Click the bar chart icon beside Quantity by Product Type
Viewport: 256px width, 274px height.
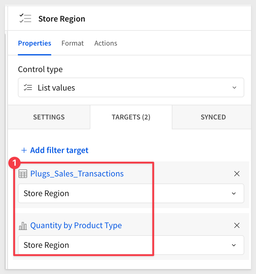(23, 226)
